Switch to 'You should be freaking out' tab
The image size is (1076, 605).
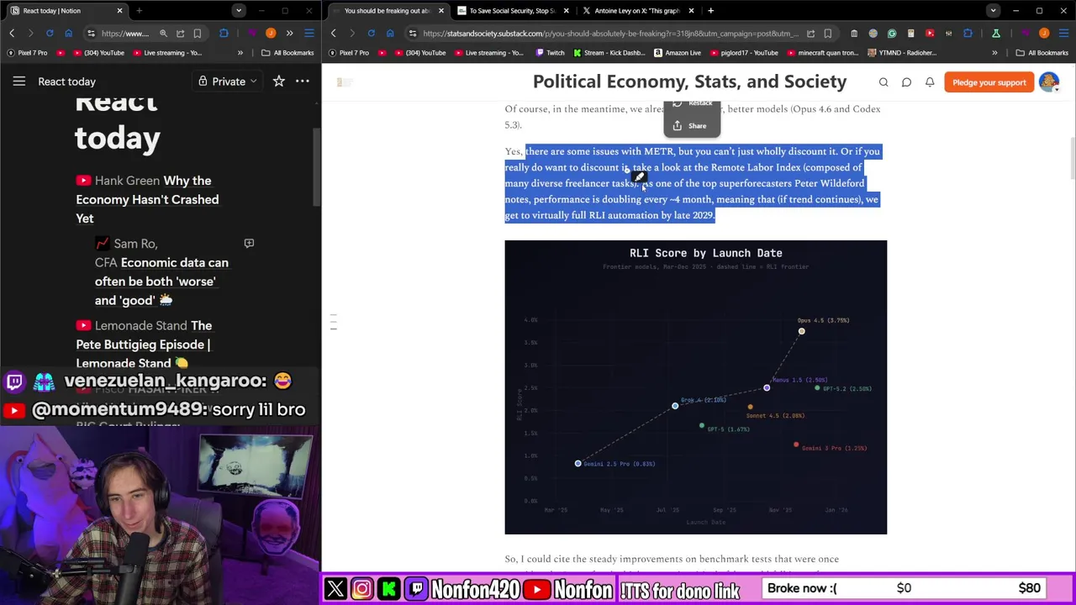(x=388, y=11)
